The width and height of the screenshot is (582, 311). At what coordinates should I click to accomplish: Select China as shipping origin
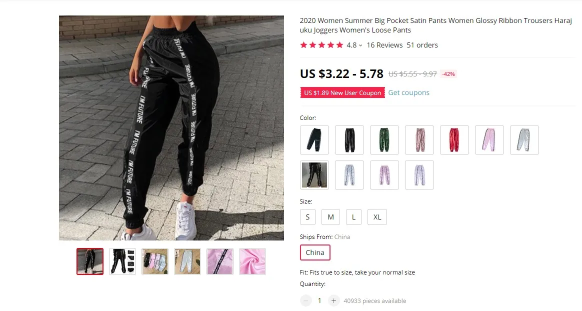[x=315, y=252]
